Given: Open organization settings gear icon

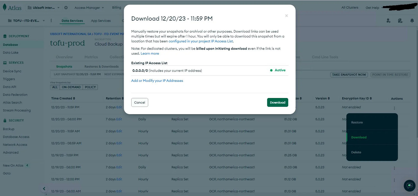Looking at the screenshot, I should pyautogui.click(x=66, y=8).
